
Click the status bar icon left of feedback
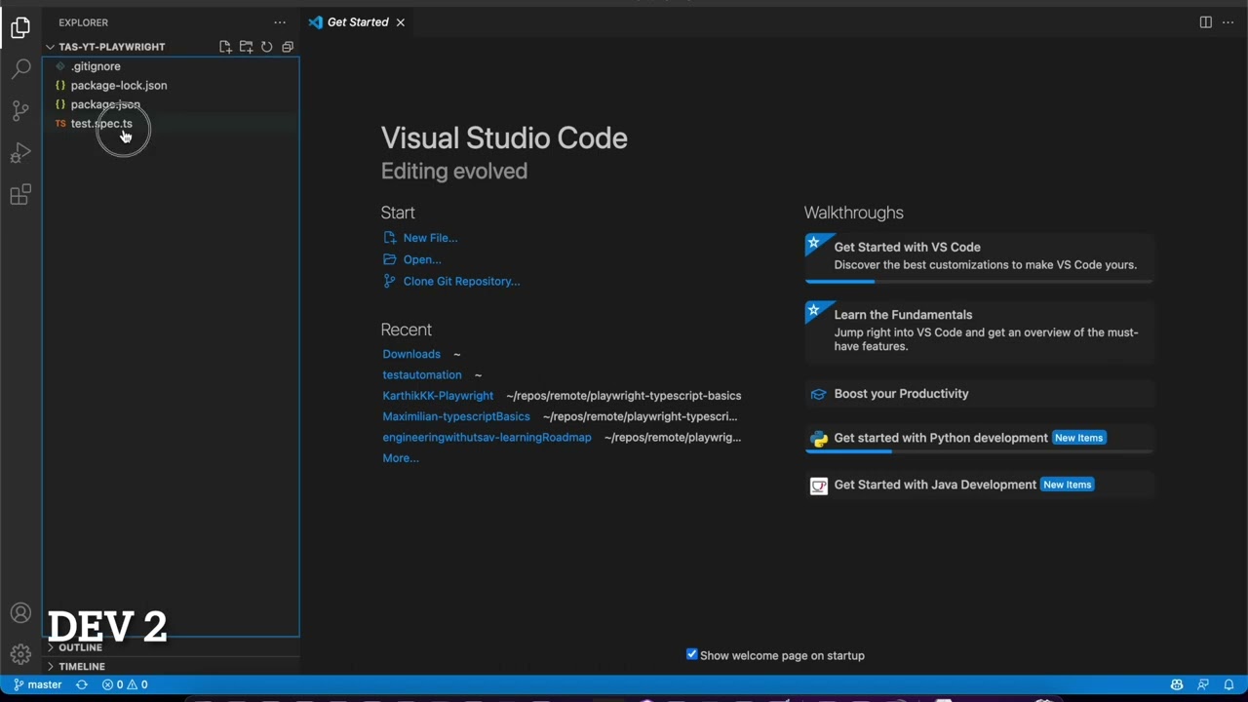[1177, 684]
